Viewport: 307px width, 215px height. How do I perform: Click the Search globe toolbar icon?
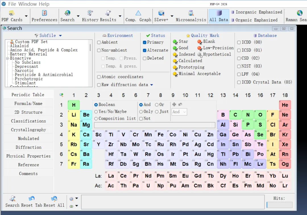point(67,13)
